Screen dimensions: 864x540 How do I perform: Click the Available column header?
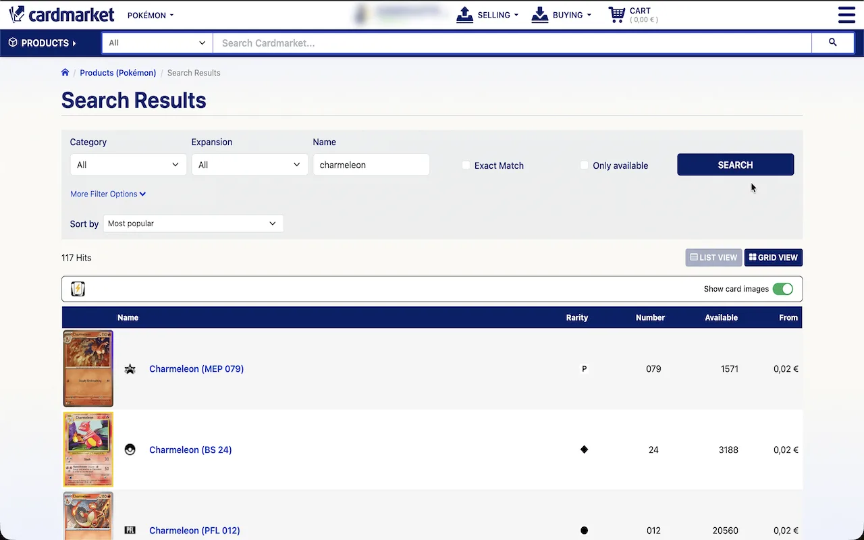721,317
